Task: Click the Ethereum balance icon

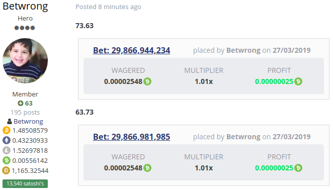Action: [7, 140]
